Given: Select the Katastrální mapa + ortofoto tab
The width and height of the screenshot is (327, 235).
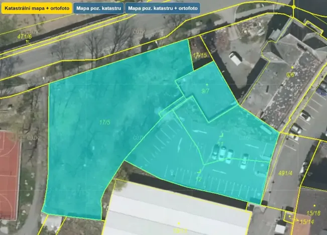Looking at the screenshot, I should point(37,9).
